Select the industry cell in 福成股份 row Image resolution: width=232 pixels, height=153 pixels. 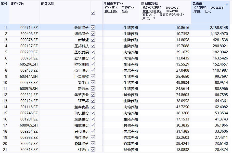(x=131, y=125)
